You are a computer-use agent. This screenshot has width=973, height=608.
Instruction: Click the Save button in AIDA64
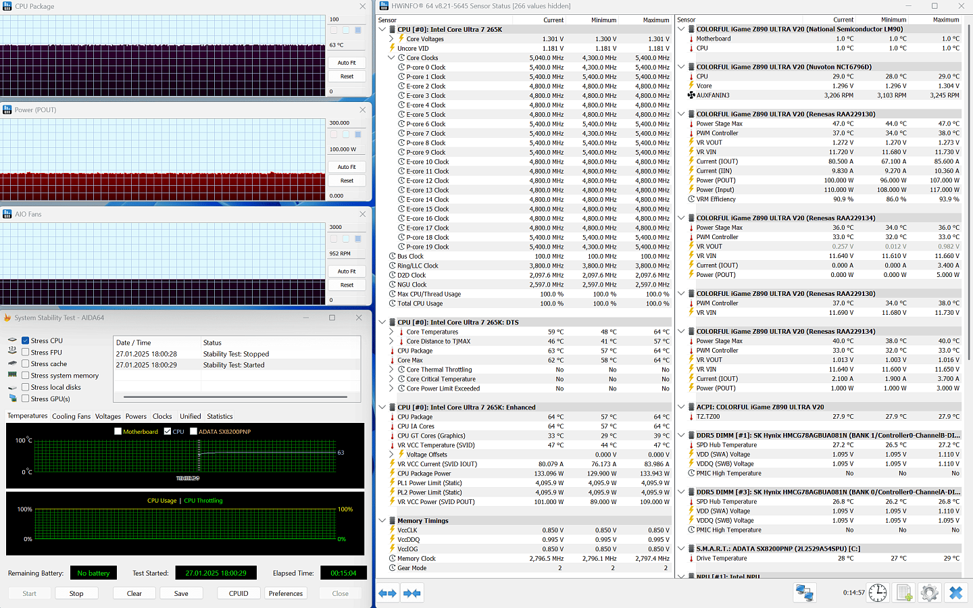click(x=181, y=593)
